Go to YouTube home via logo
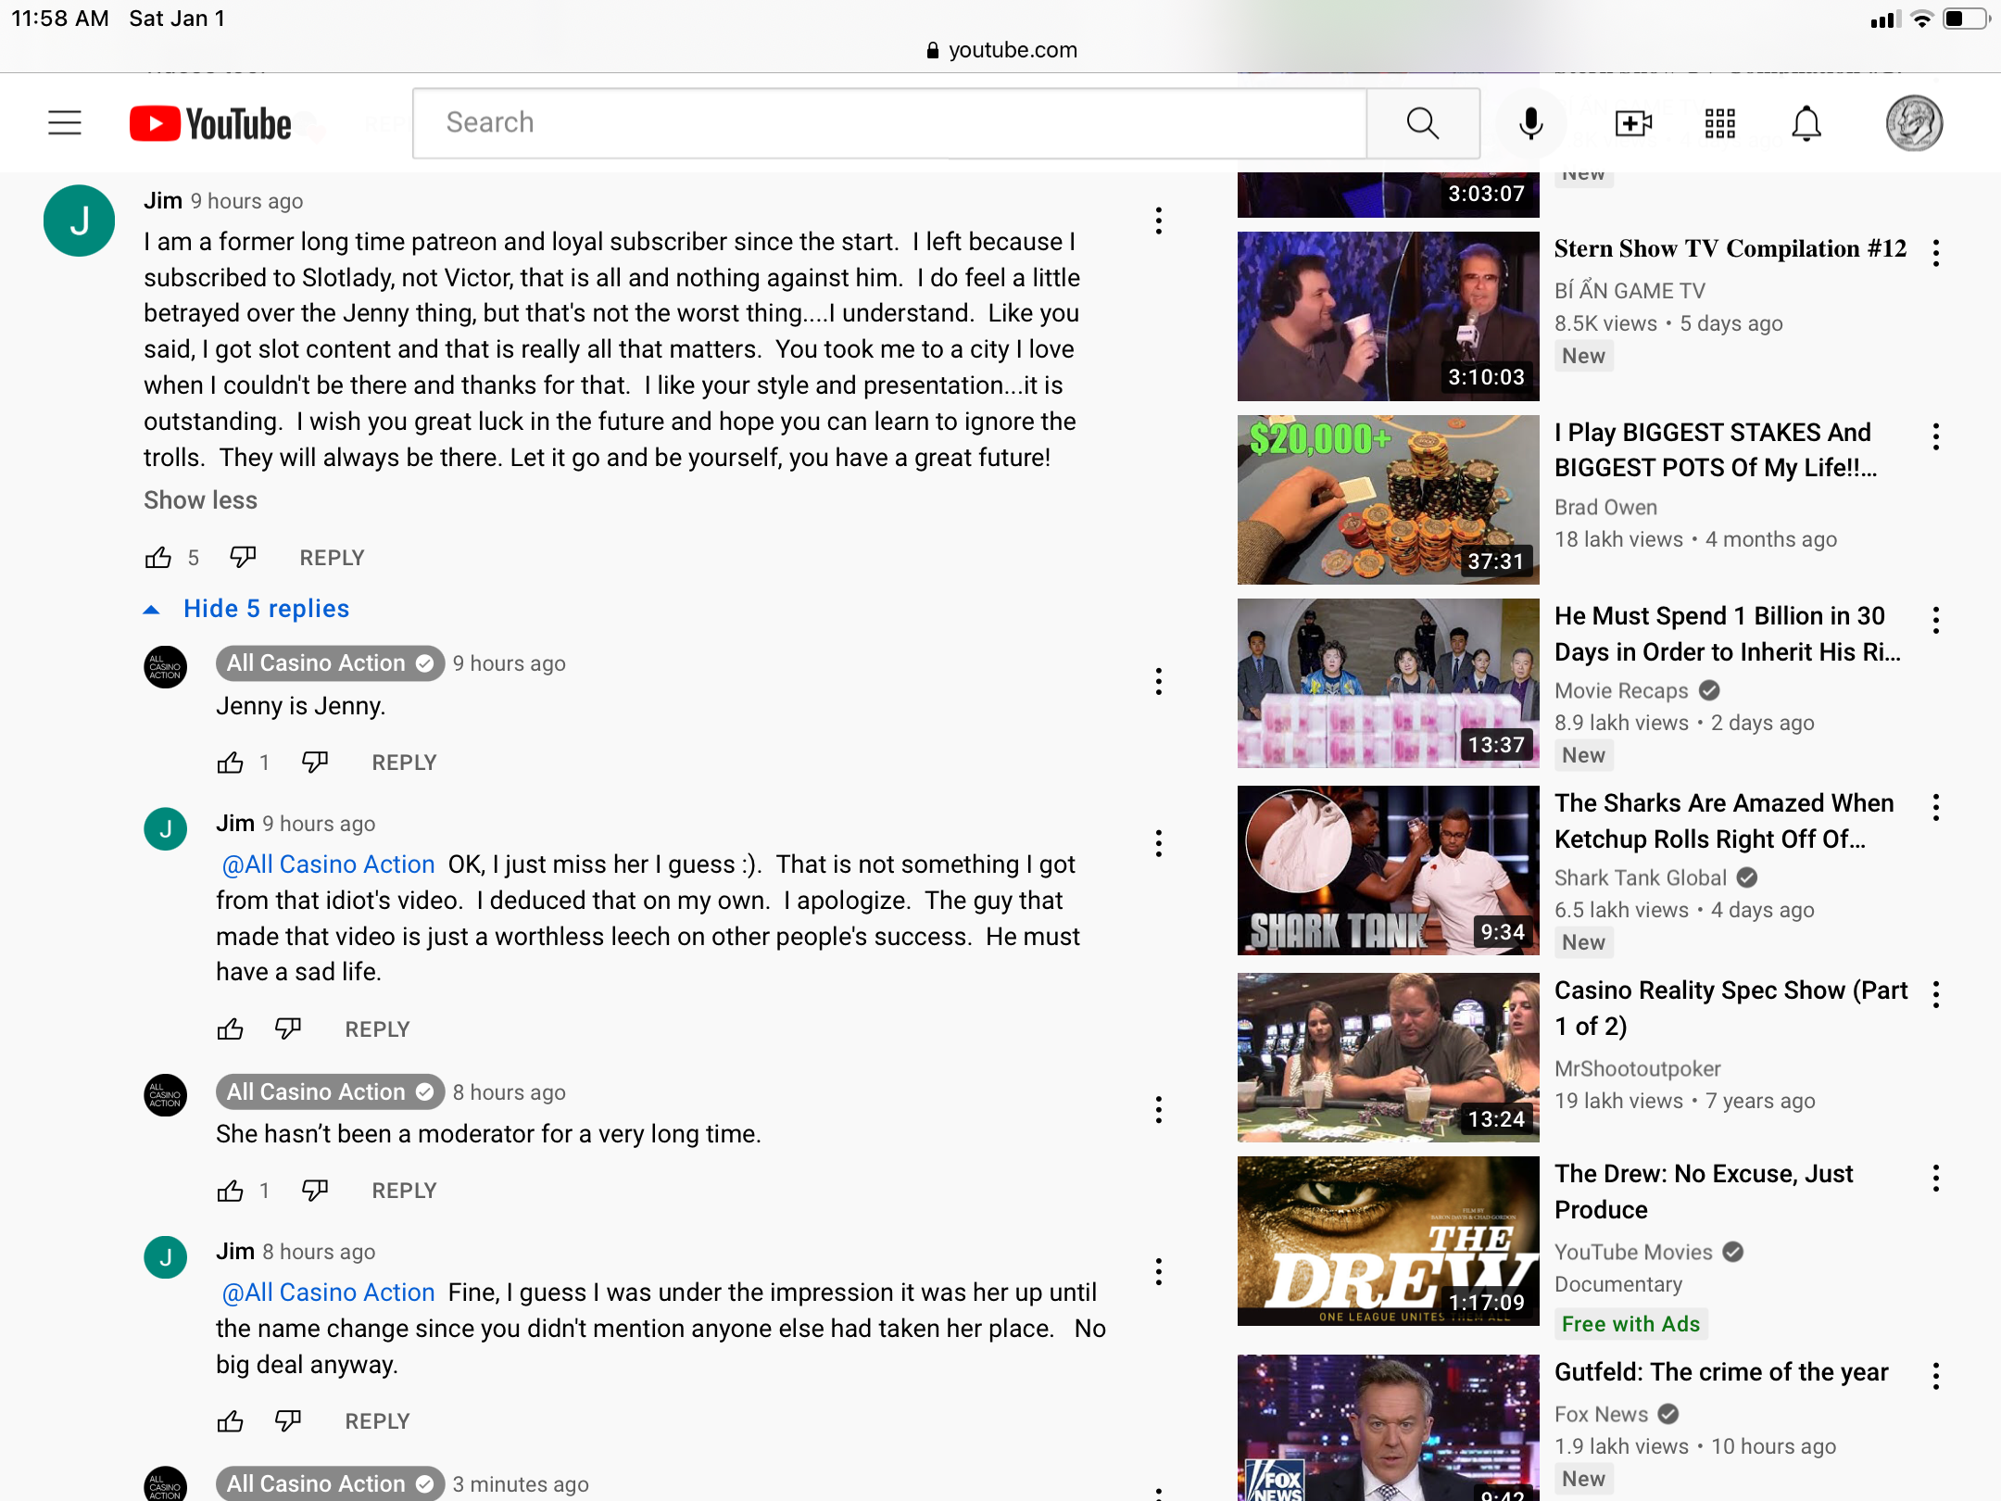The width and height of the screenshot is (2001, 1501). pyautogui.click(x=210, y=123)
